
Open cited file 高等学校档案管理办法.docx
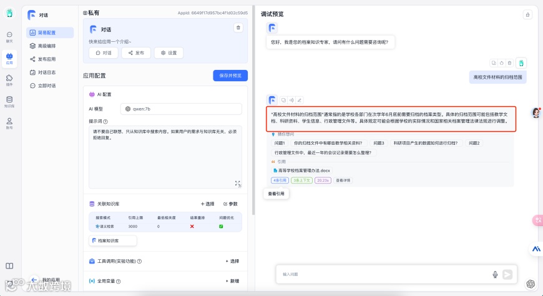(x=301, y=170)
